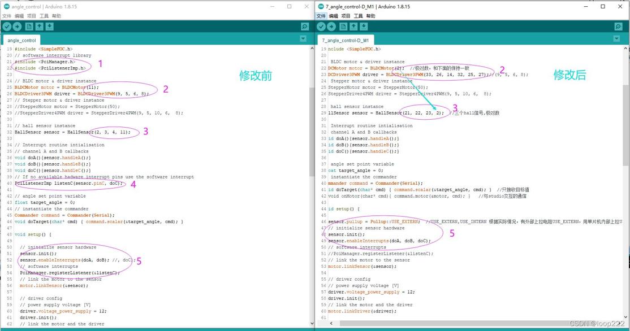Screen dimensions: 630x331
Task: Click vertical scrollbar thumb in 7_angle_control-D_M1 editor
Action: pos(625,125)
